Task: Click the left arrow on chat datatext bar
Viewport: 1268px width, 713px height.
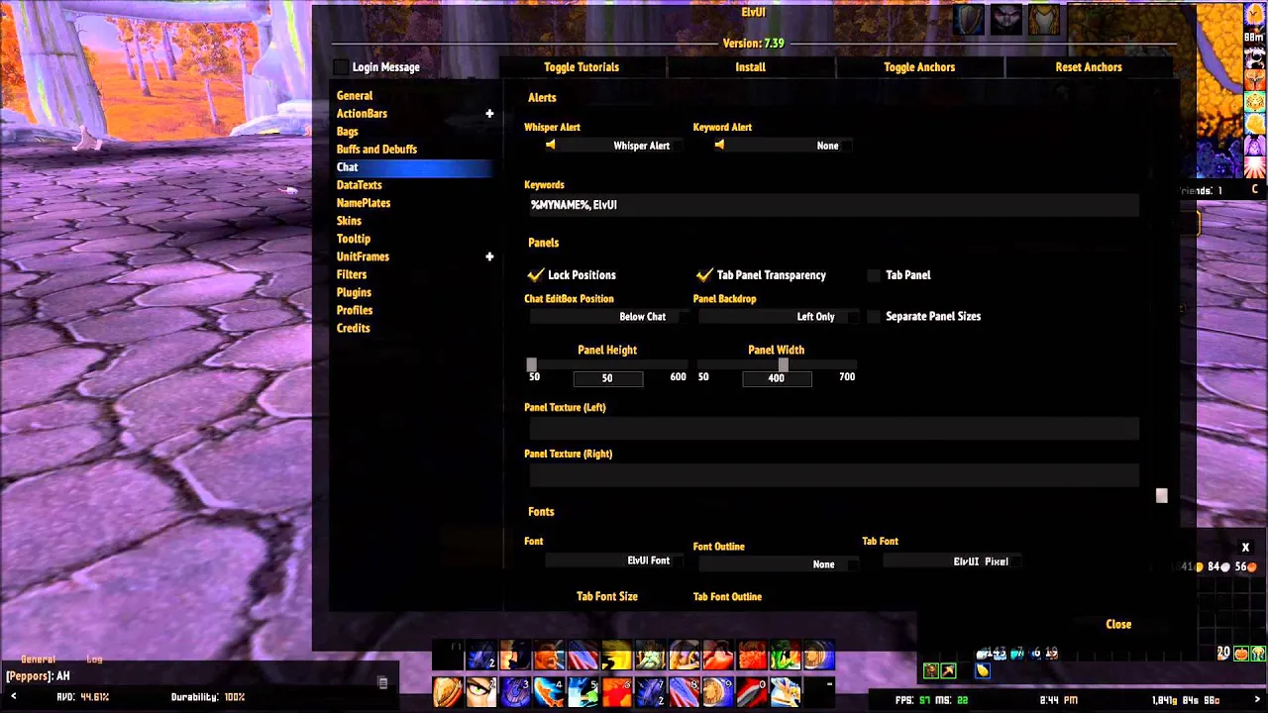Action: (13, 697)
